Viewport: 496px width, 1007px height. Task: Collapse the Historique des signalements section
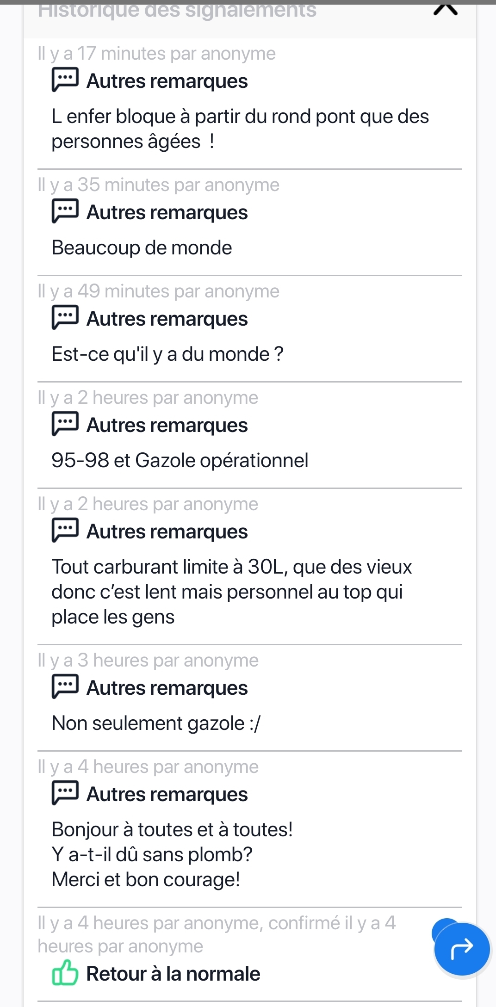point(445,10)
